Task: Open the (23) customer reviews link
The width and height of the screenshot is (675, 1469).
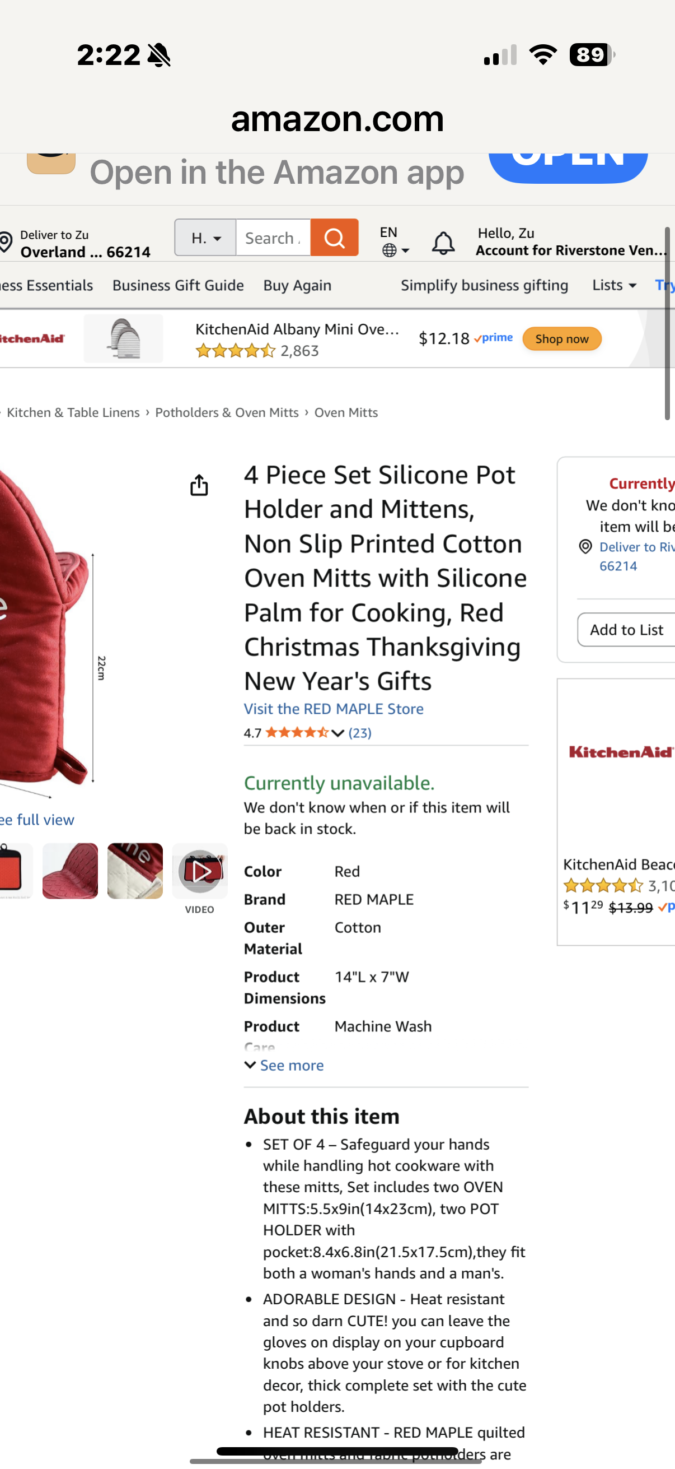Action: pyautogui.click(x=363, y=733)
